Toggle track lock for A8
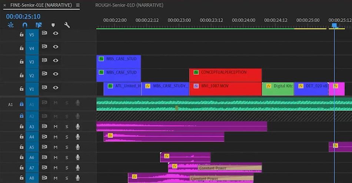Viewport: 352px width, 183px height. pyautogui.click(x=21, y=177)
